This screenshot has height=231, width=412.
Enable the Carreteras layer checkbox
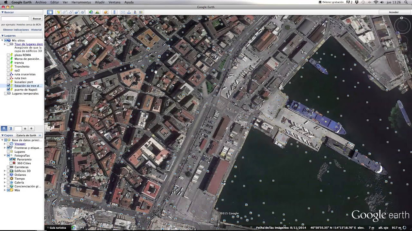[x=8, y=167]
